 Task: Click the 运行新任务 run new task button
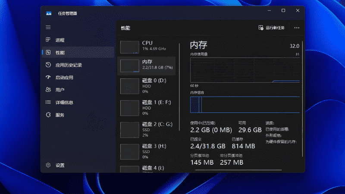click(x=272, y=28)
